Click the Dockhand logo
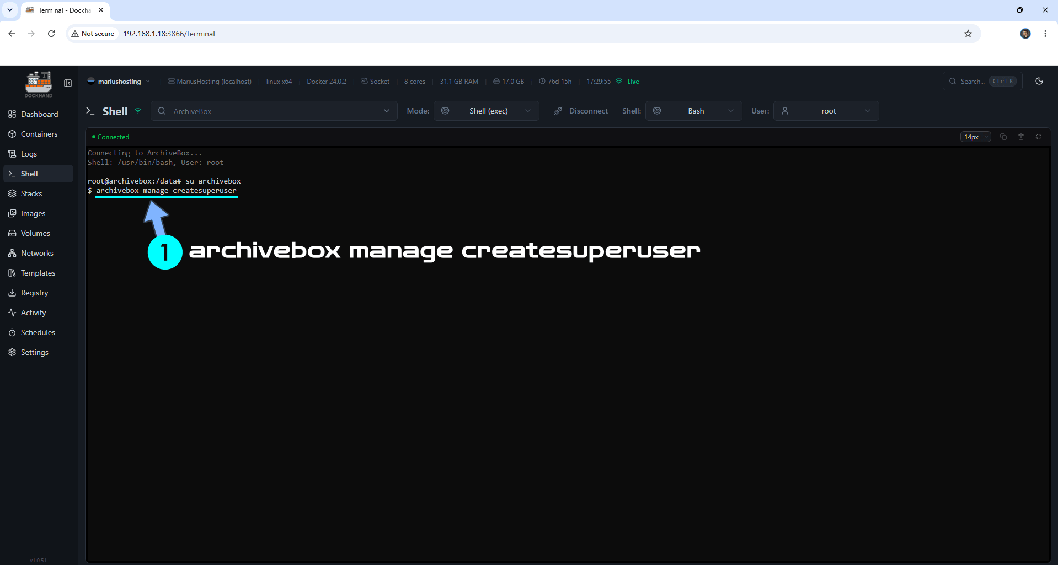Viewport: 1058px width, 565px height. point(39,84)
